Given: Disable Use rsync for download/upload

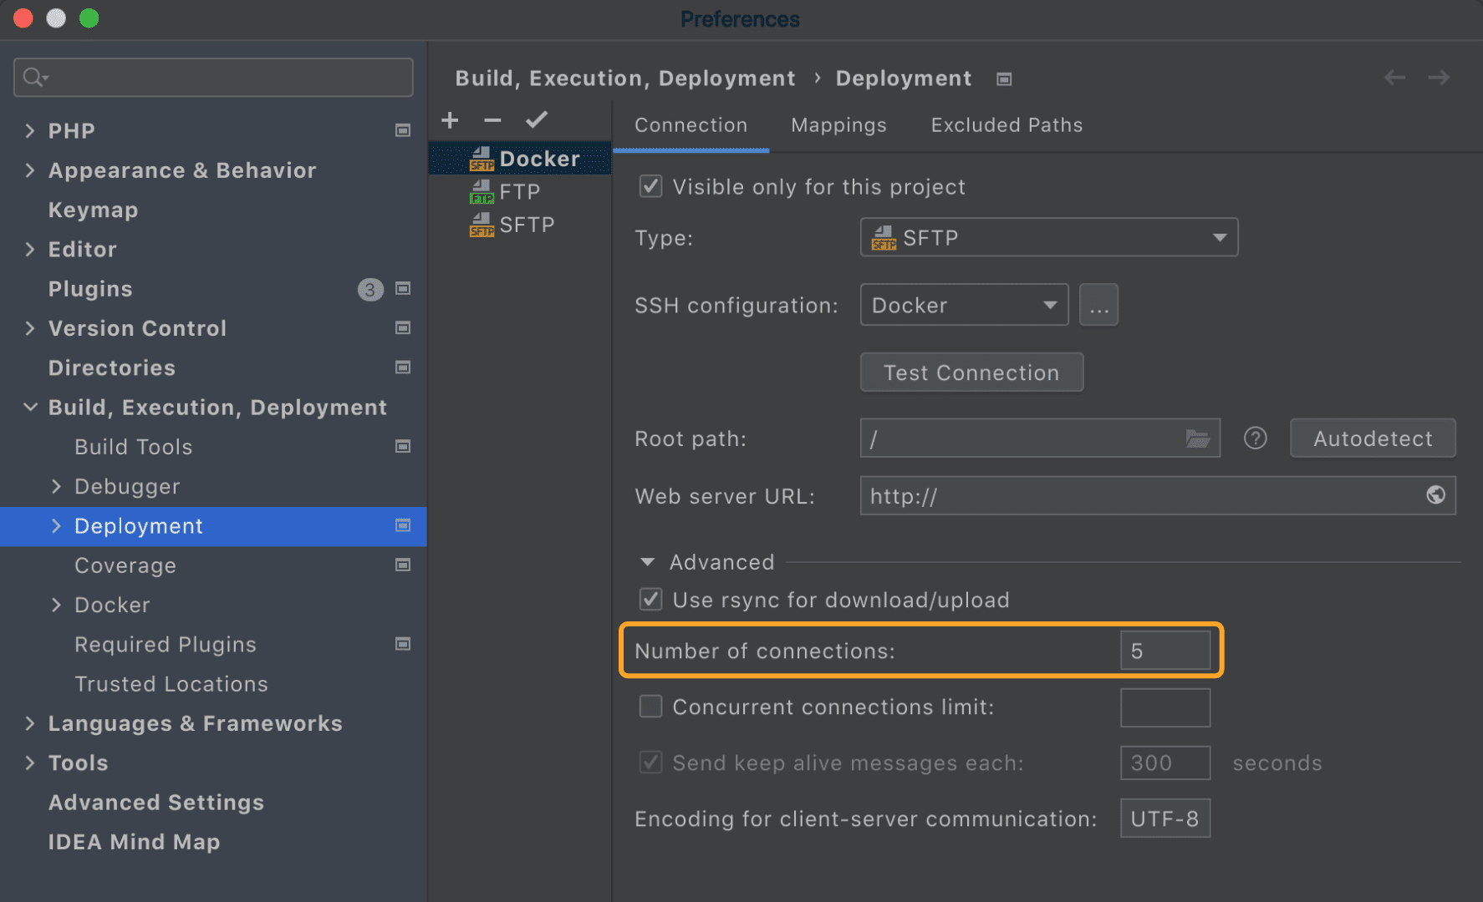Looking at the screenshot, I should 650,599.
